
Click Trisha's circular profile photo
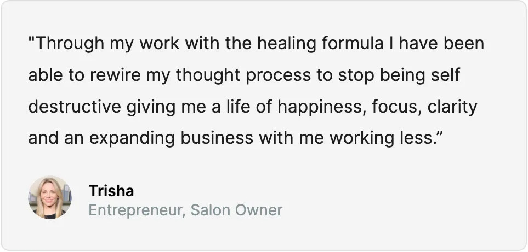pos(50,197)
